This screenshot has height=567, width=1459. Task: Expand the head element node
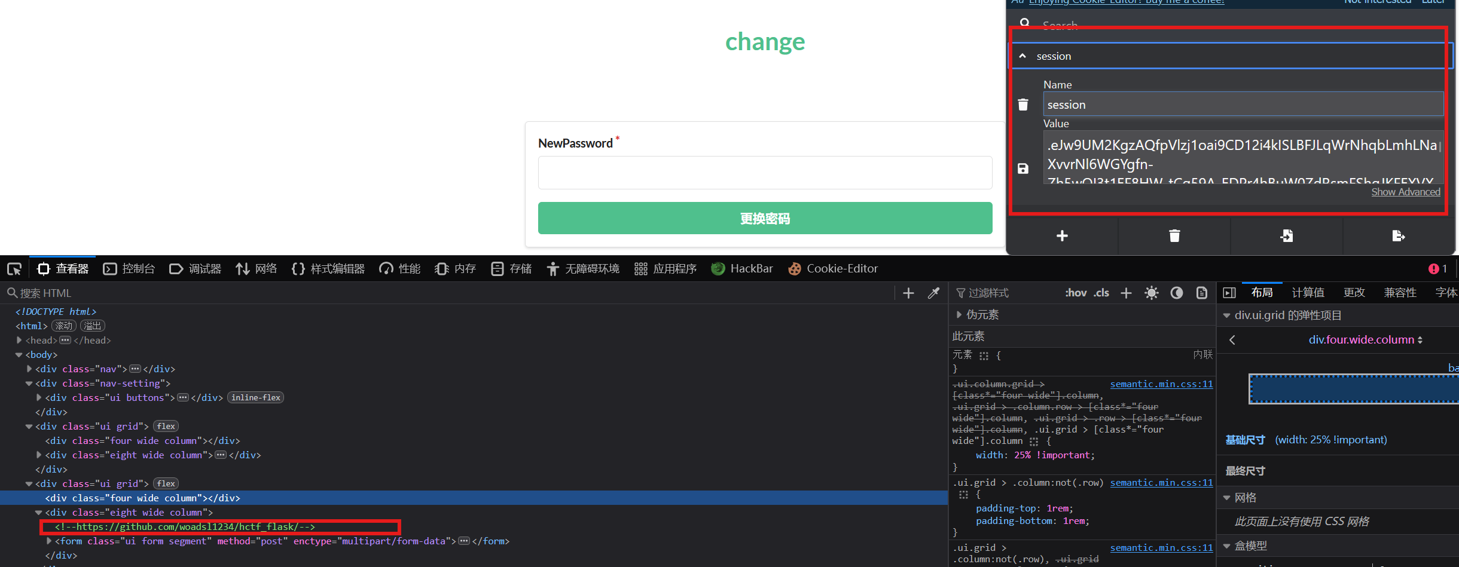click(x=19, y=341)
